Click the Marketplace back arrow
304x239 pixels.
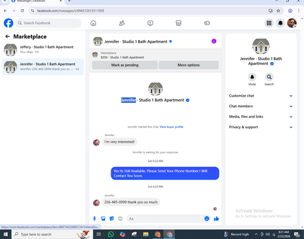click(7, 36)
